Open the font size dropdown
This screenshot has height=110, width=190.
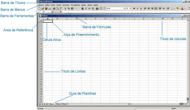coord(130,9)
